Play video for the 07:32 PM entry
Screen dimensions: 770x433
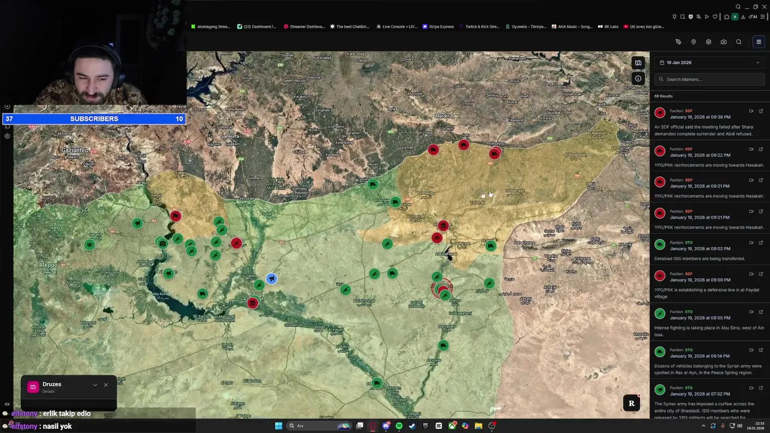pos(751,388)
